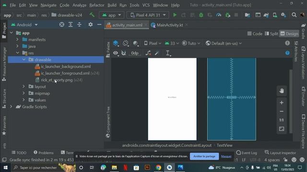The height and width of the screenshot is (172, 307).
Task: Start debugging with the bug icon
Action: (x=201, y=15)
